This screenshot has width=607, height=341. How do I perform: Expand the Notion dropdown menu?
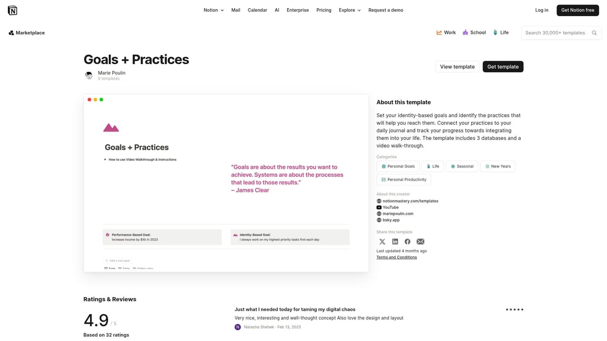(213, 10)
